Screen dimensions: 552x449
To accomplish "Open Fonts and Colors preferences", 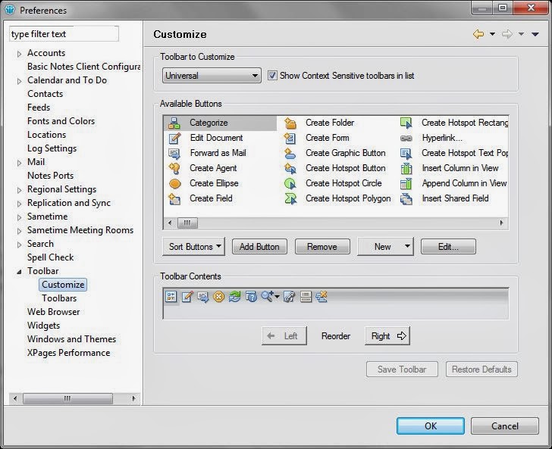I will click(61, 121).
